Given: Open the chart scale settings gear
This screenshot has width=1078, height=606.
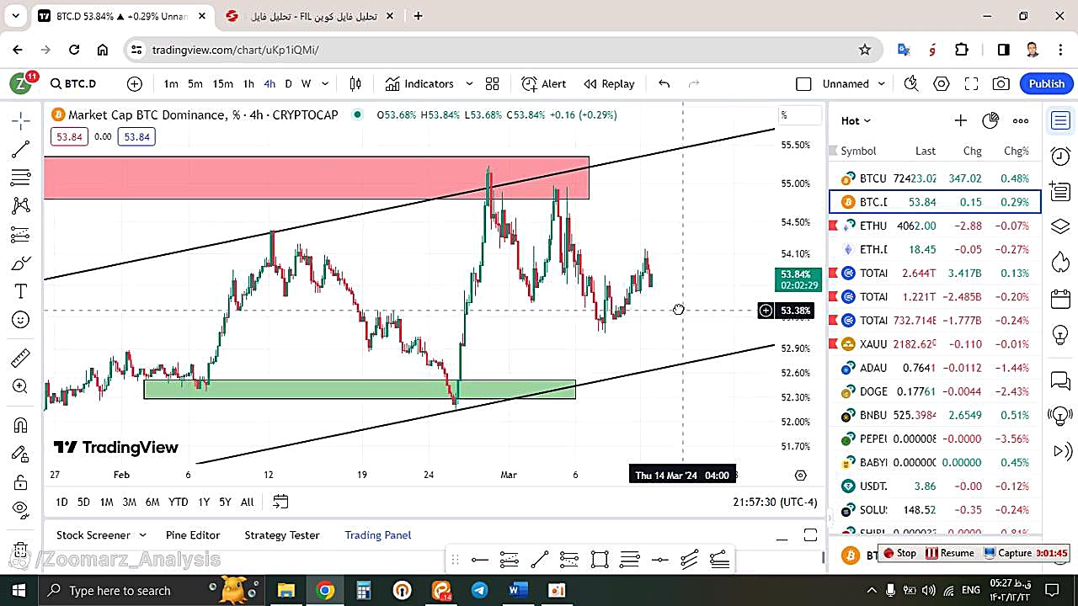Looking at the screenshot, I should [801, 475].
